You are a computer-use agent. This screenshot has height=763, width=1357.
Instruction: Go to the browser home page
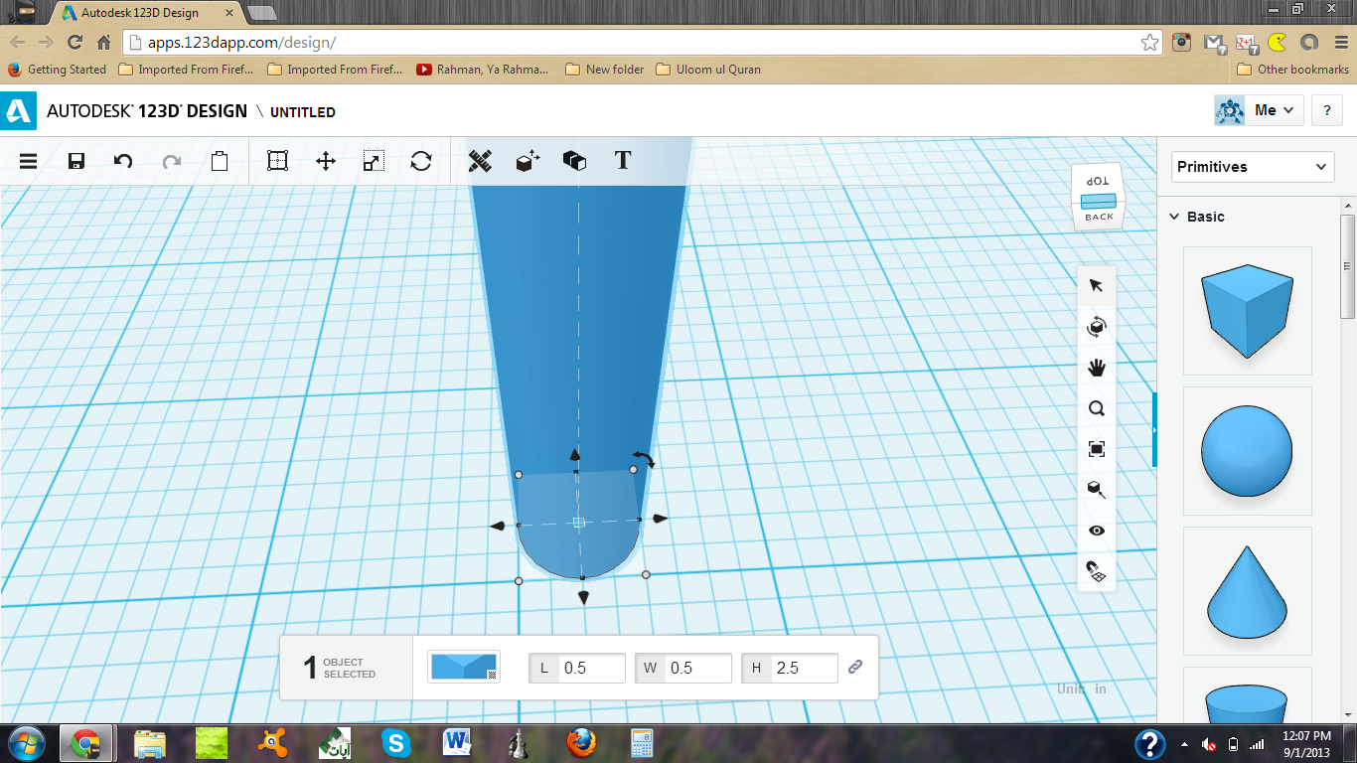click(x=103, y=42)
